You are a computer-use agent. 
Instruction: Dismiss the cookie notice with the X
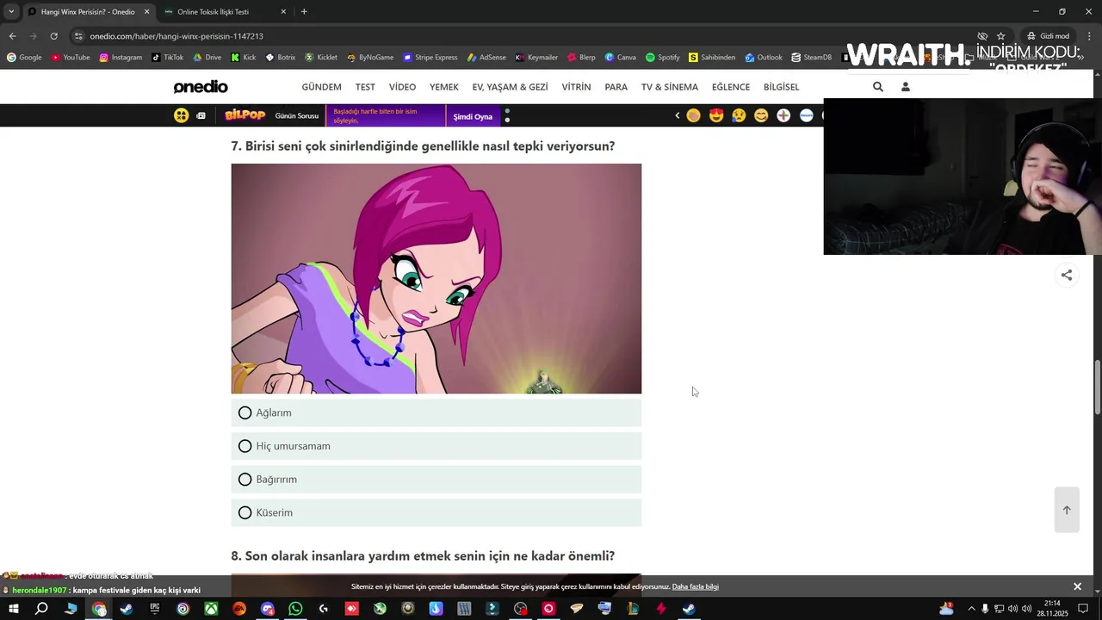(x=1077, y=586)
